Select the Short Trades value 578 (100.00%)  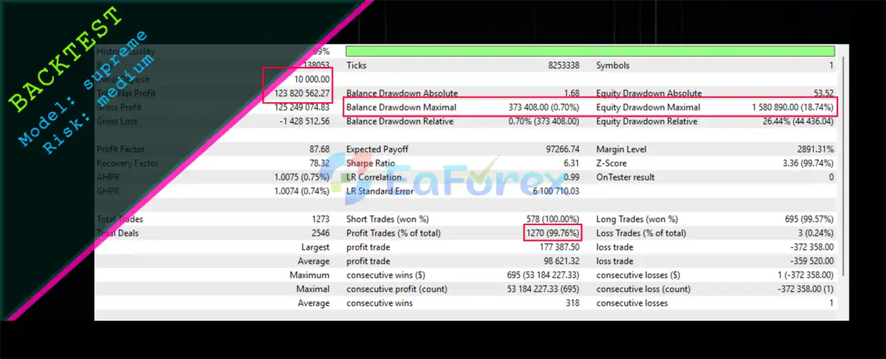(x=551, y=219)
